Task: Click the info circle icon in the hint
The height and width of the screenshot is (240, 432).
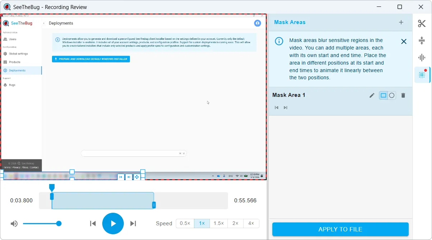Action: click(x=279, y=41)
